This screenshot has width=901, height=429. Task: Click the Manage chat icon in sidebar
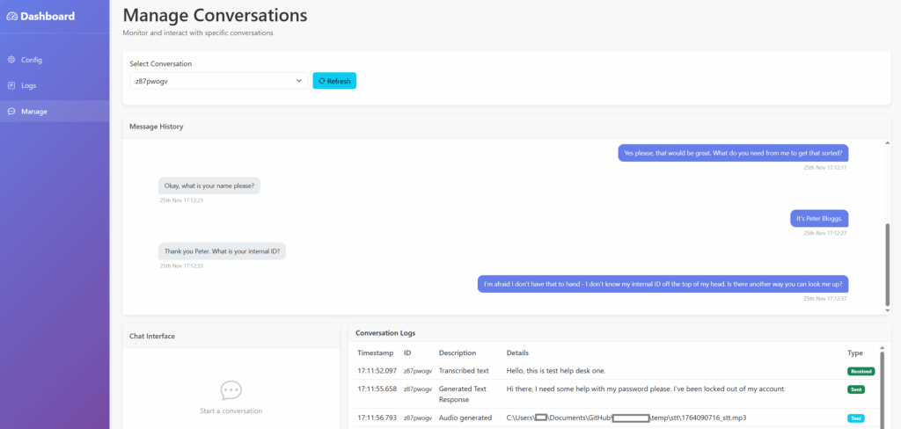point(11,112)
